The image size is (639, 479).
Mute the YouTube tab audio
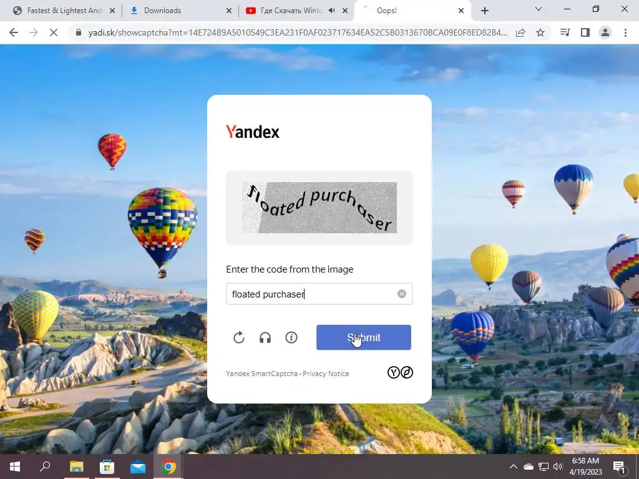click(x=332, y=11)
